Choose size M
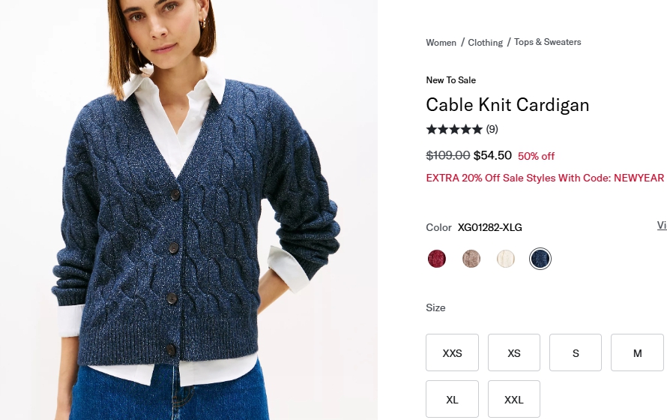Screen dimensions: 667x420 point(637,352)
